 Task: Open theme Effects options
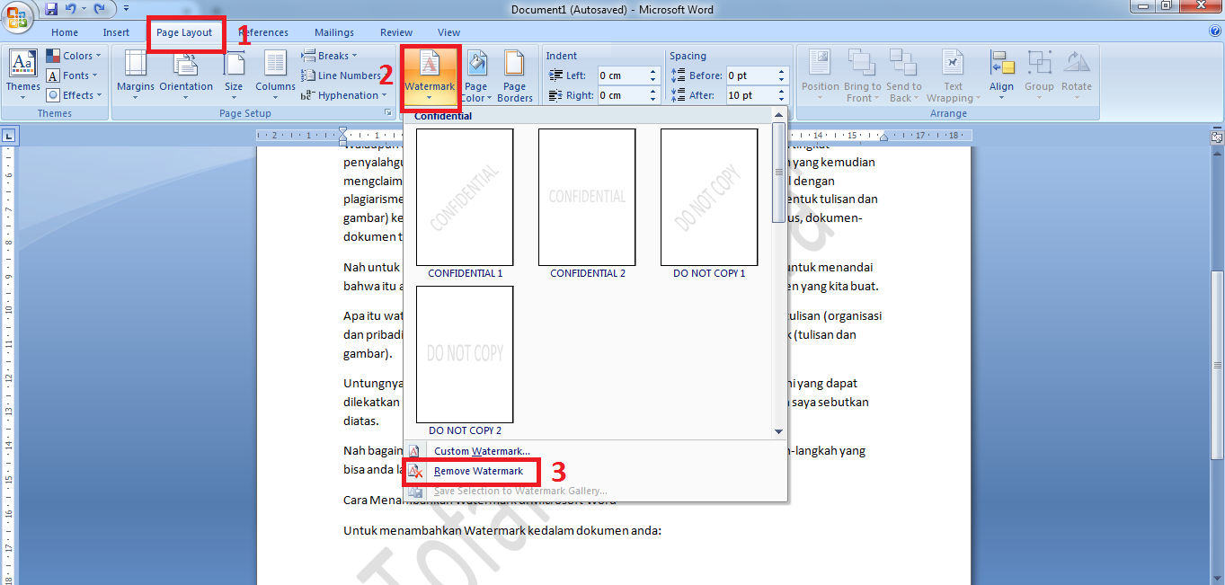[x=74, y=95]
